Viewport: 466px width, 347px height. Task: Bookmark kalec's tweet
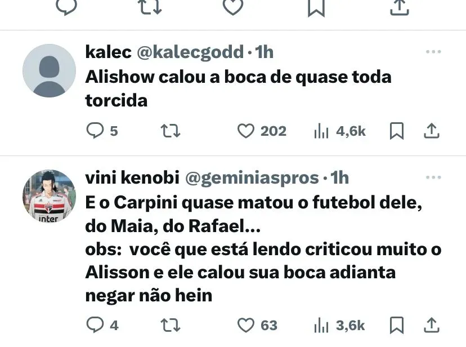pyautogui.click(x=397, y=131)
